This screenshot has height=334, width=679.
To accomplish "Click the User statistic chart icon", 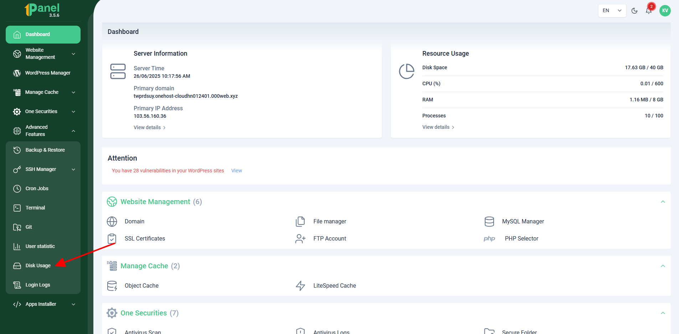I will pyautogui.click(x=17, y=247).
